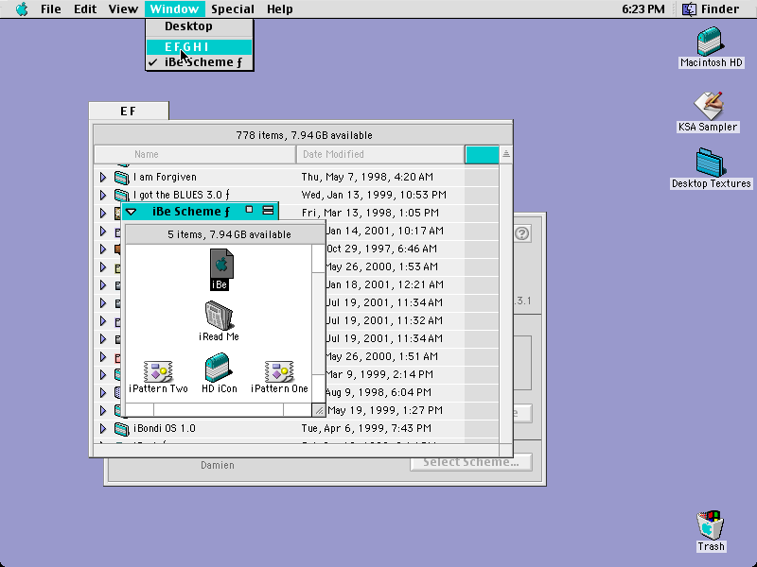This screenshot has height=567, width=757.
Task: Click the Damien label
Action: coord(218,465)
